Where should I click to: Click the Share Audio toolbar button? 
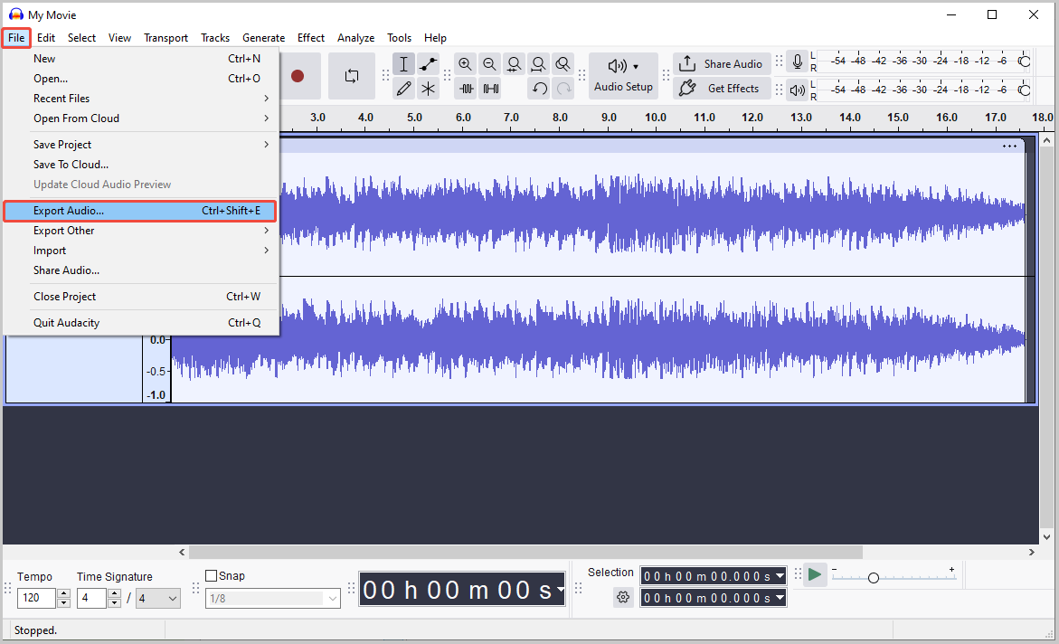[722, 64]
